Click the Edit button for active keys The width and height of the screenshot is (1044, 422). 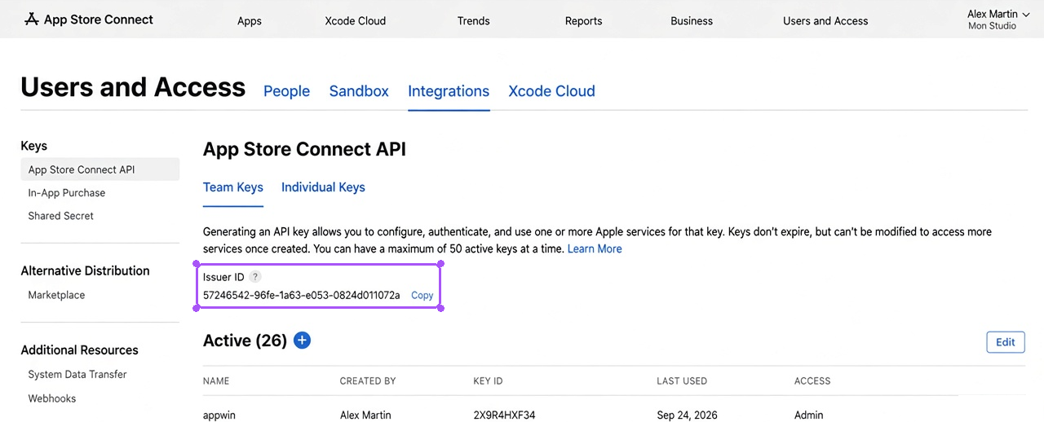1006,342
